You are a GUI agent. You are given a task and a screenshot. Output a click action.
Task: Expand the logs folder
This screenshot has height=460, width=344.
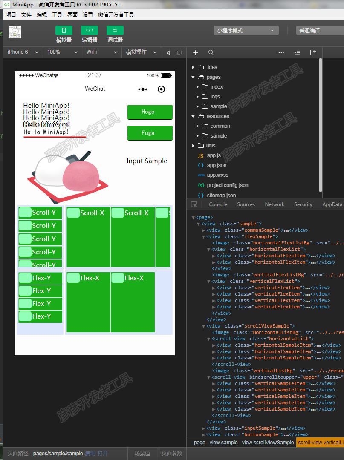click(x=197, y=97)
